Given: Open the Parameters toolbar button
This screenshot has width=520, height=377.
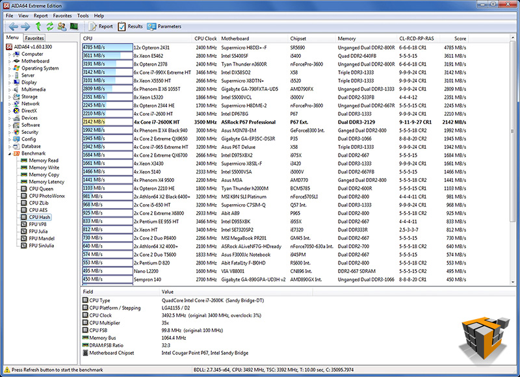Looking at the screenshot, I should [x=164, y=27].
